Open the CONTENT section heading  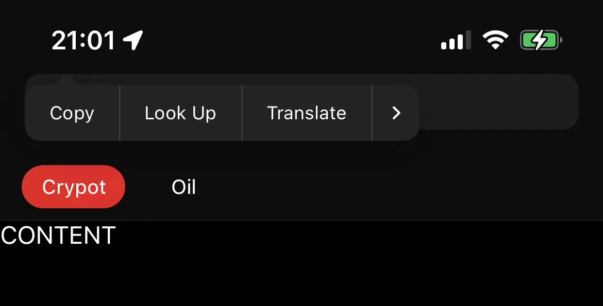pyautogui.click(x=57, y=236)
